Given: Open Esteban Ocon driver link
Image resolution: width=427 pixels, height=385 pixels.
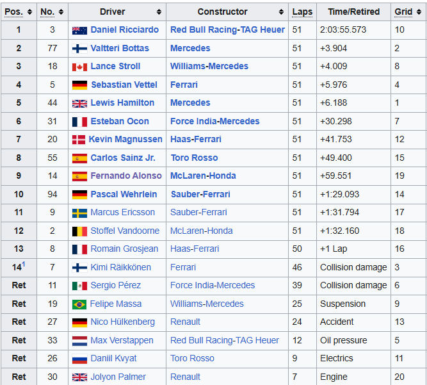Looking at the screenshot, I should click(x=120, y=121).
